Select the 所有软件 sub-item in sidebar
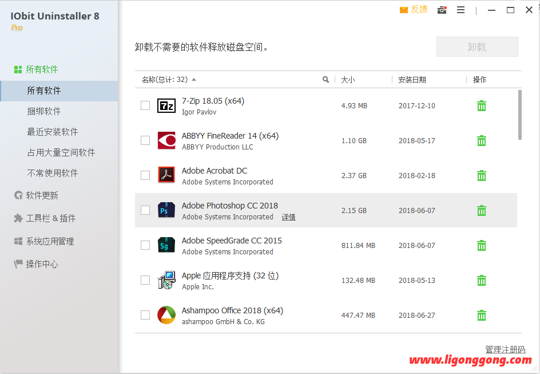 pyautogui.click(x=59, y=91)
